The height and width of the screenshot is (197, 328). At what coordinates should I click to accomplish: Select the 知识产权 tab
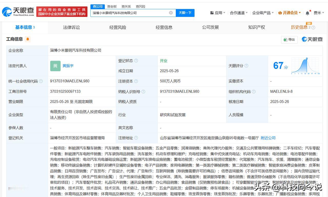(257, 27)
